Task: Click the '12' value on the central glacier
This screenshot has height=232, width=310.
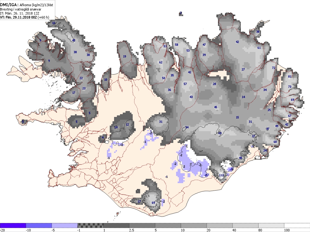Action: tap(127, 124)
